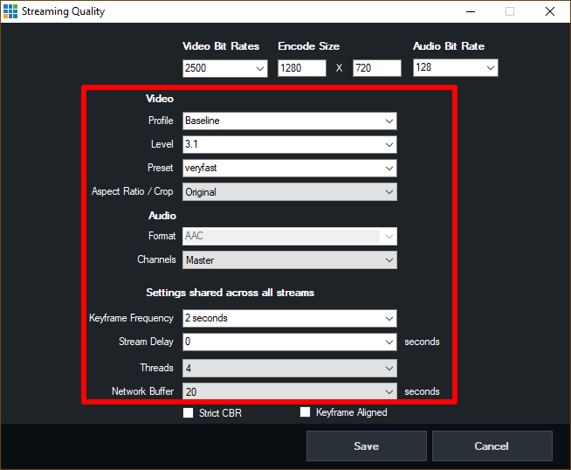Image resolution: width=571 pixels, height=470 pixels.
Task: Expand the Audio Bit Rate dropdown
Action: pyautogui.click(x=455, y=68)
